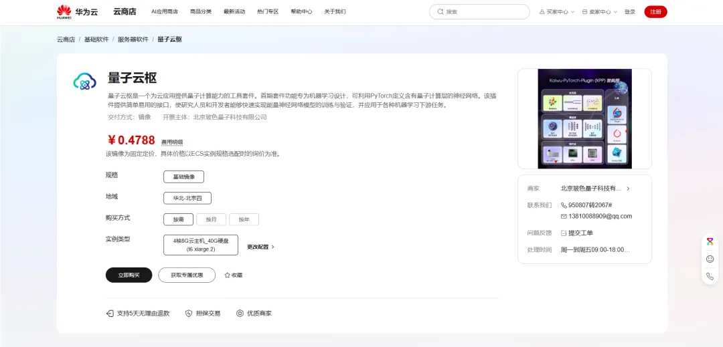The width and height of the screenshot is (723, 347).
Task: Go to 商品分类 menu item
Action: click(201, 11)
